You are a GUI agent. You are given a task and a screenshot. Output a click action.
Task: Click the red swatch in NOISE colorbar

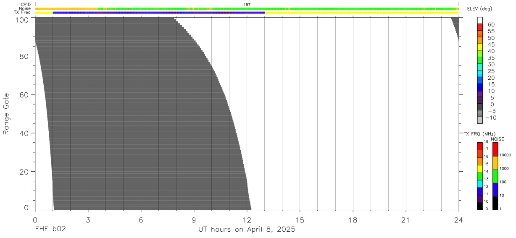pos(495,149)
